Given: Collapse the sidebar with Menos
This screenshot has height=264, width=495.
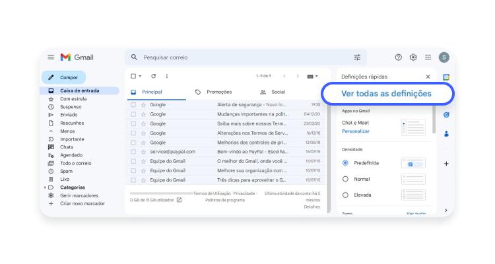Looking at the screenshot, I should coord(67,131).
